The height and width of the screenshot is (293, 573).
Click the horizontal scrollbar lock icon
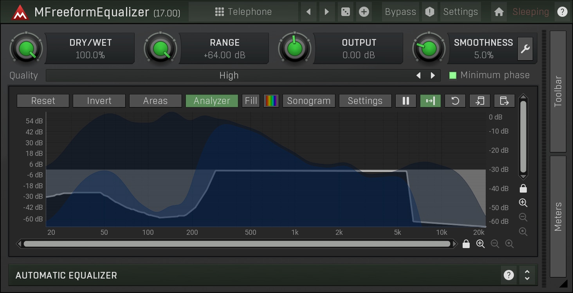pos(466,244)
